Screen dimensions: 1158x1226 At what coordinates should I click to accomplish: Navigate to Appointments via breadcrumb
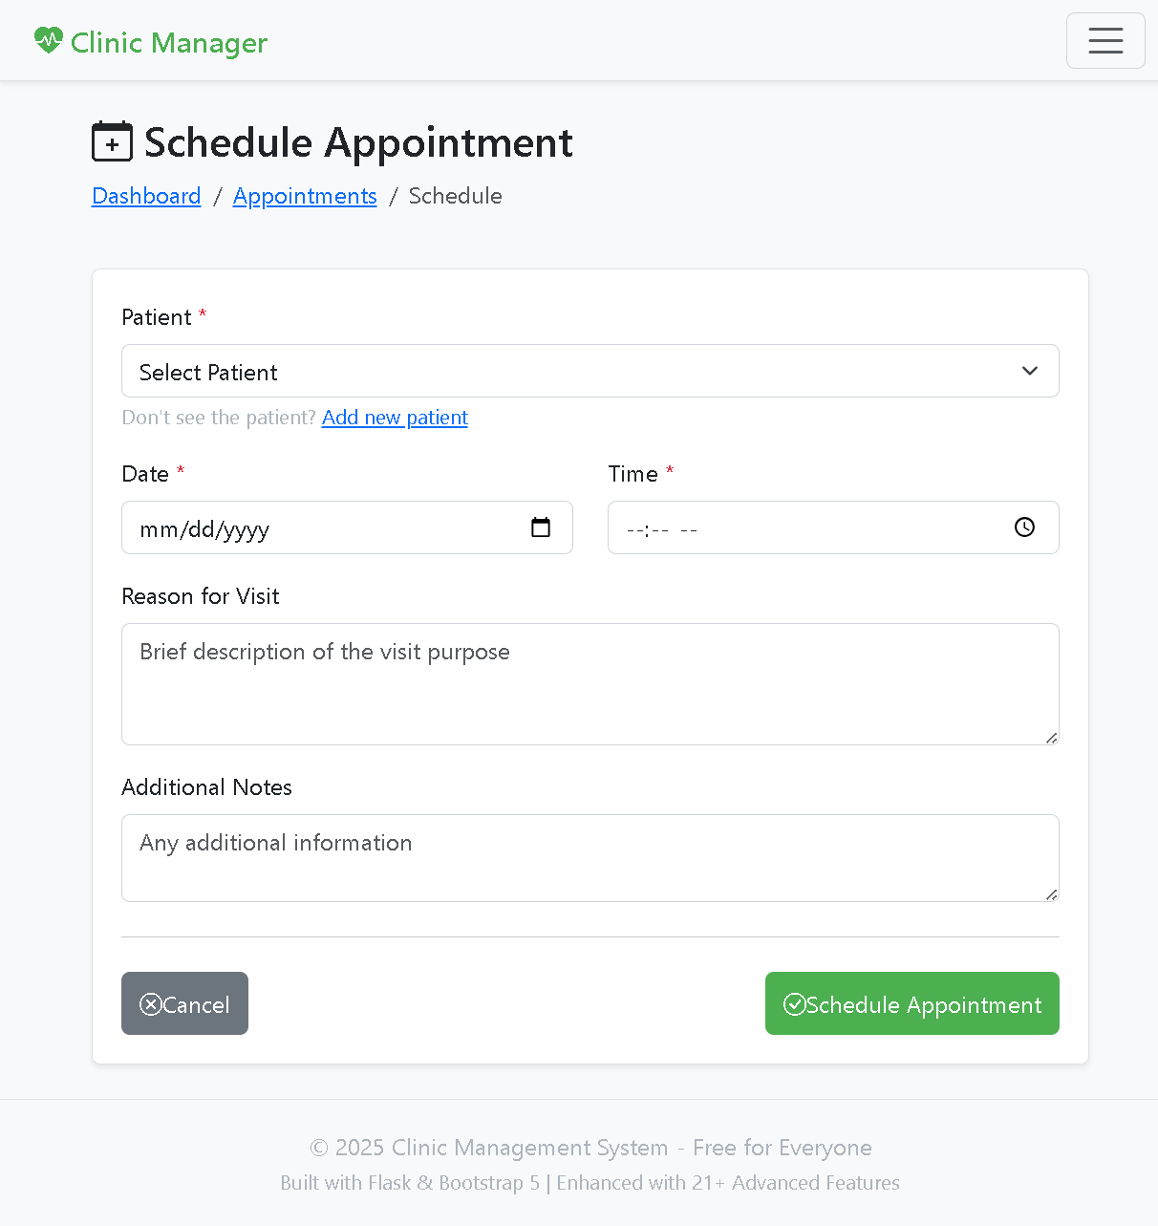point(305,195)
